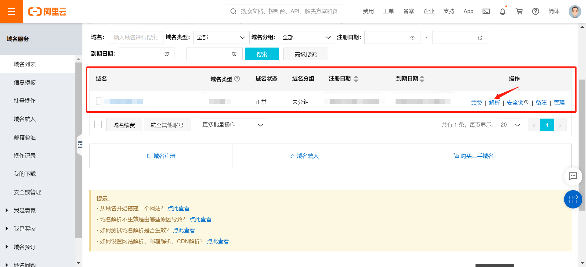Open the 域名类型 dropdown
Screen dimensions: 586x267
221,37
